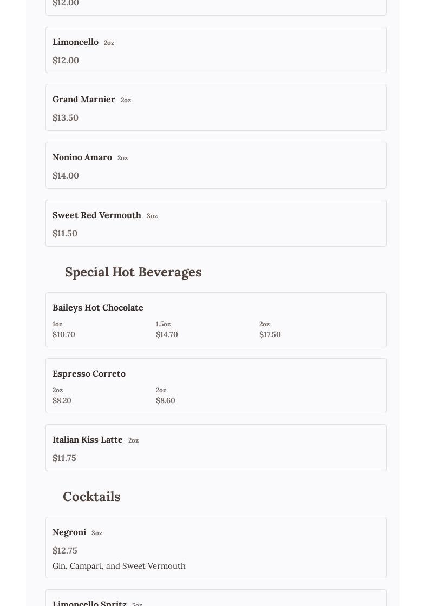The image size is (425, 606).
Task: Pick the $8.60 Espresso Correto option
Action: pos(165,396)
